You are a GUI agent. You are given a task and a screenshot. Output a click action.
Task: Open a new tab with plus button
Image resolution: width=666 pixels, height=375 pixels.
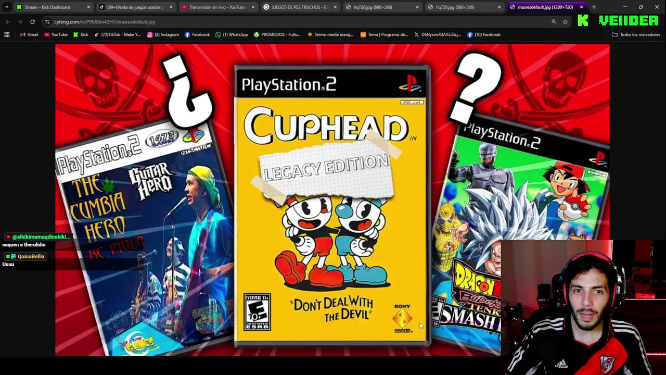point(594,7)
